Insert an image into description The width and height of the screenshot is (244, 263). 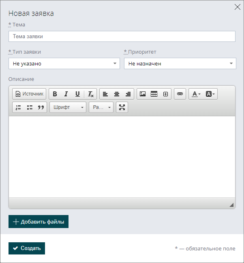click(x=143, y=94)
